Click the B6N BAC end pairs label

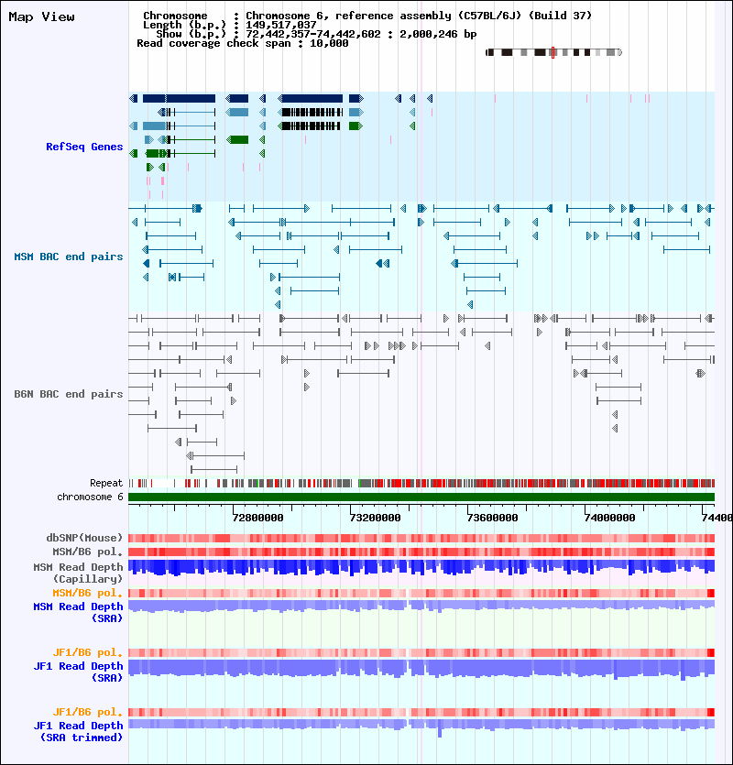point(69,394)
